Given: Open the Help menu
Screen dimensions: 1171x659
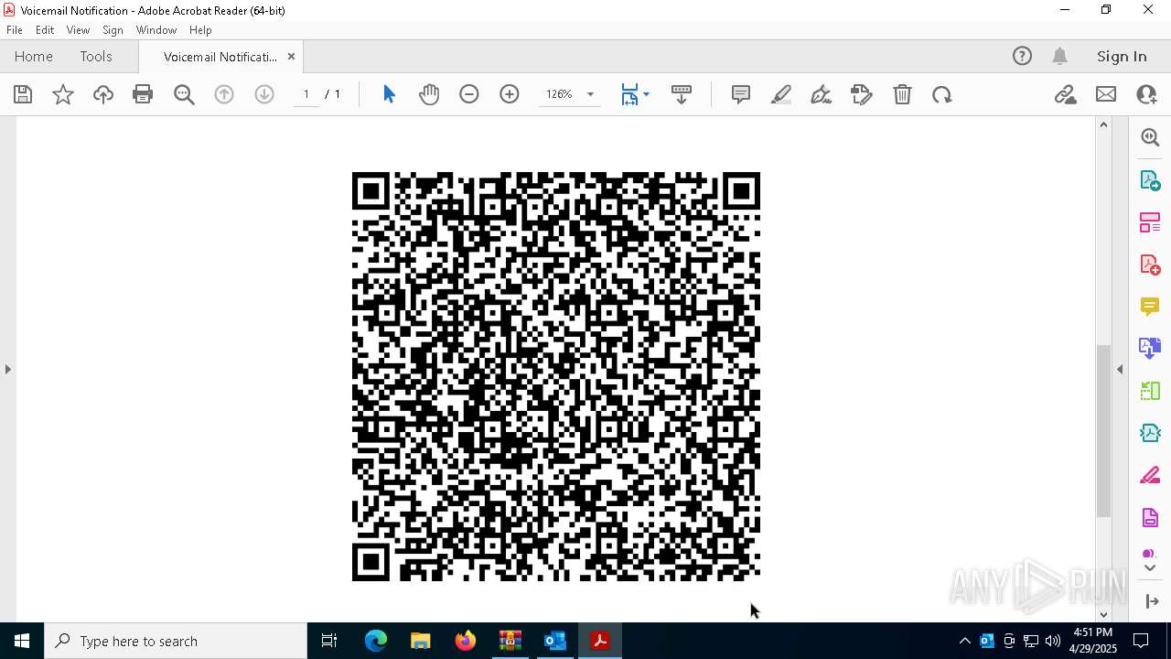Looking at the screenshot, I should click(x=200, y=30).
